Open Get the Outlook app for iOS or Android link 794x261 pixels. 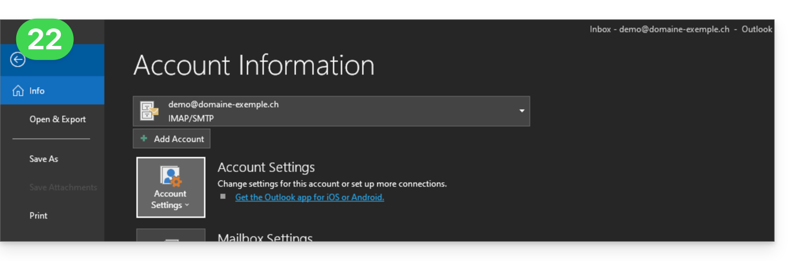point(310,197)
